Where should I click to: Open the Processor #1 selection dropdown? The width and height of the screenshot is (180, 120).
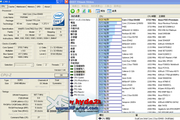pyautogui.click(x=32, y=65)
